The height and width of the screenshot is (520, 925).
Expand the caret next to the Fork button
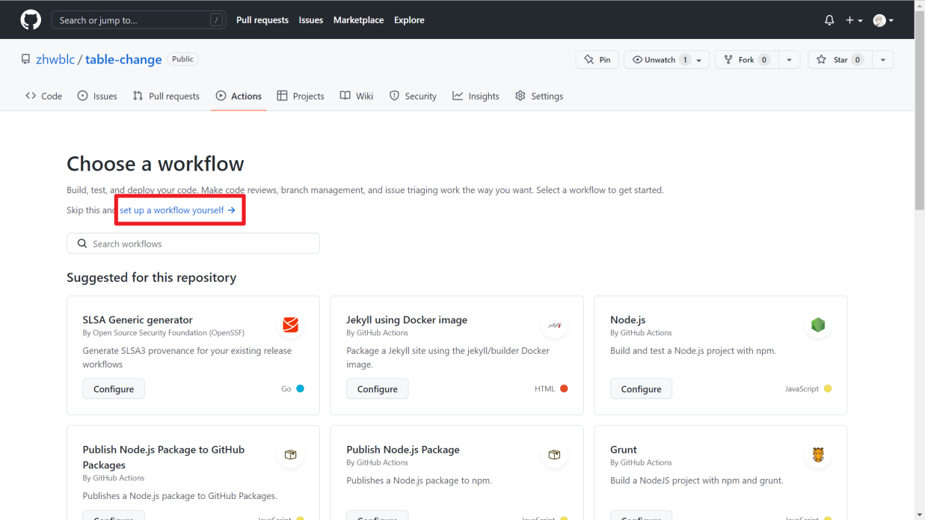tap(790, 60)
